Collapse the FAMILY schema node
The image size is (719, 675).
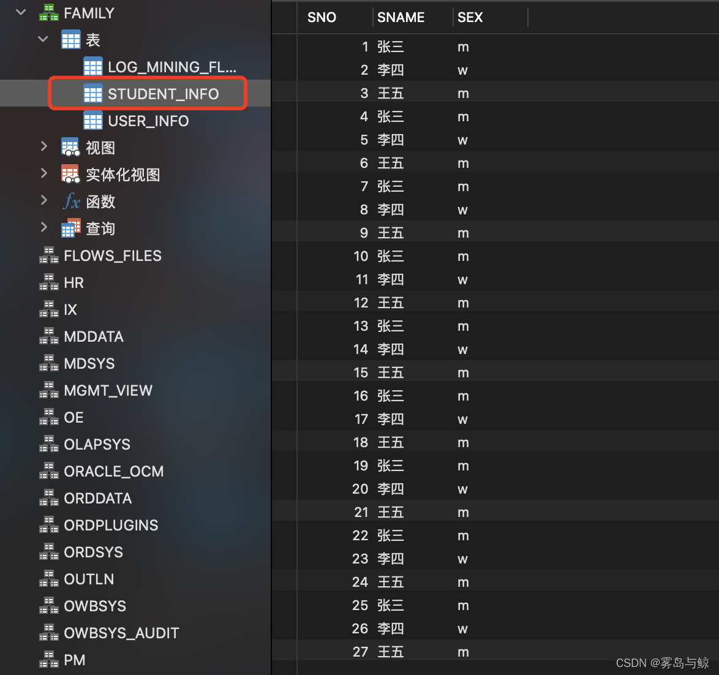(20, 11)
